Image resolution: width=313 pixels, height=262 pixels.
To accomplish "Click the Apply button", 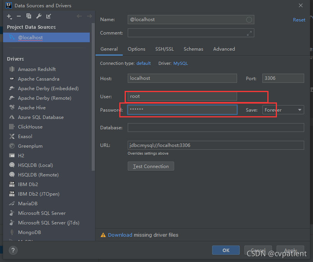I will coord(290,250).
